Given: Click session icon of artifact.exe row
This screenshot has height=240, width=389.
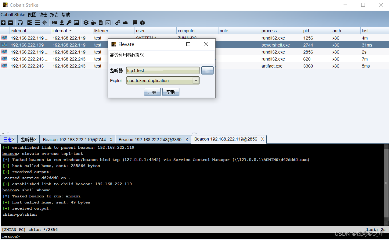Looking at the screenshot, I should [4, 66].
